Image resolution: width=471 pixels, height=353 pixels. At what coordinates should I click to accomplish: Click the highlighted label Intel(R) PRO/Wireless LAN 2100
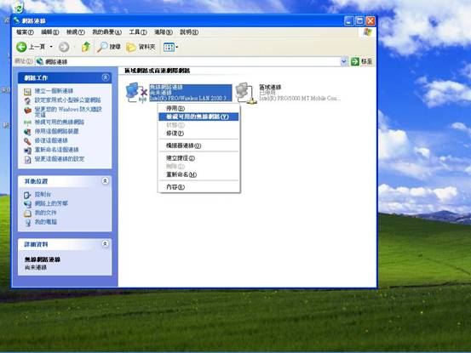coord(187,98)
